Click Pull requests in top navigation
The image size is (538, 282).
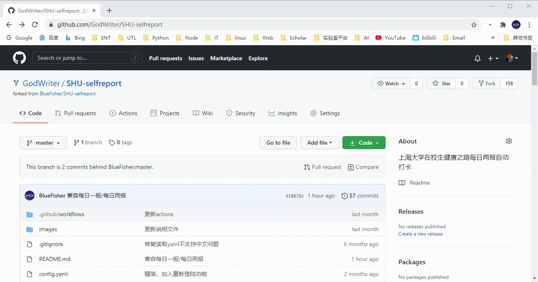point(165,58)
